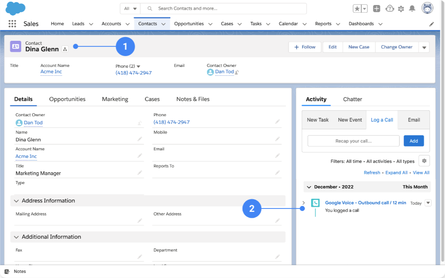Image resolution: width=445 pixels, height=278 pixels.
Task: Open the help question mark icon
Action: pyautogui.click(x=390, y=8)
